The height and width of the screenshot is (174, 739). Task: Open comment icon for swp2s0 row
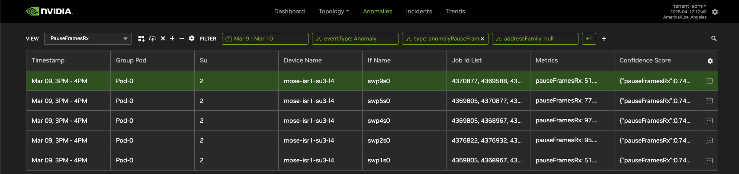pyautogui.click(x=709, y=140)
